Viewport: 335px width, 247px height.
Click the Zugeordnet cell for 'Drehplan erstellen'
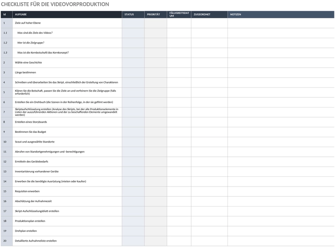coord(209,231)
